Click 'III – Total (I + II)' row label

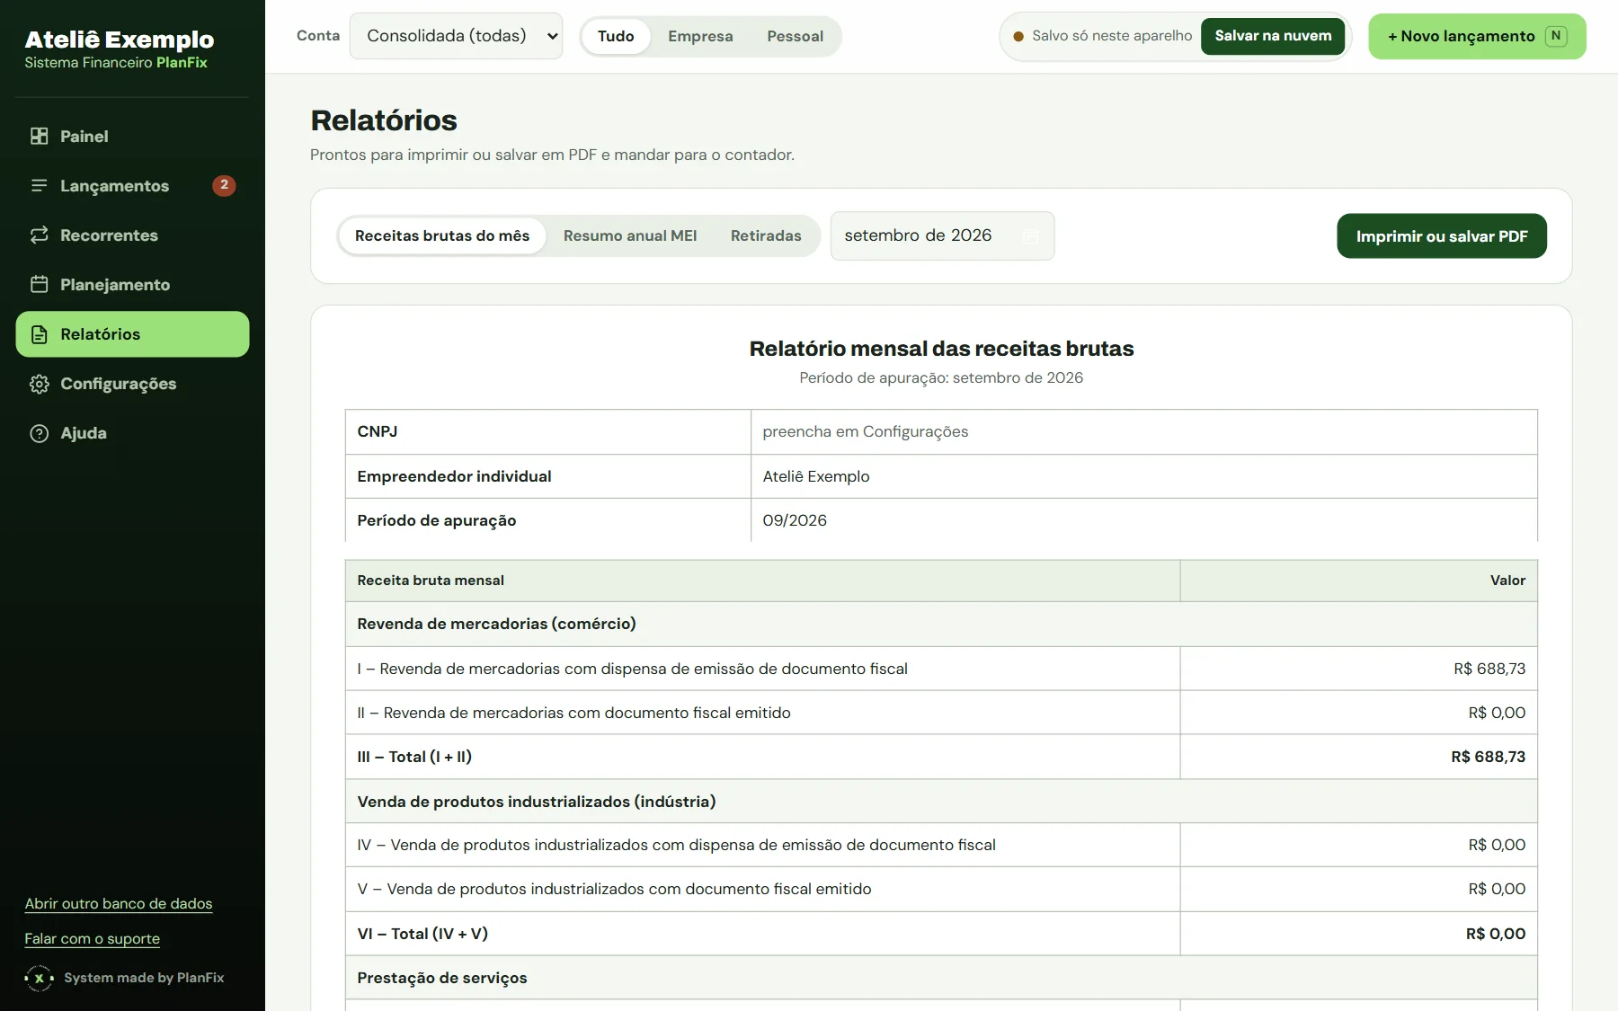[414, 757]
